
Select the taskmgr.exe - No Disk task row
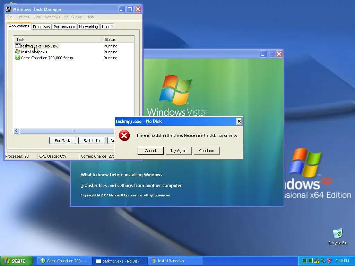point(74,46)
